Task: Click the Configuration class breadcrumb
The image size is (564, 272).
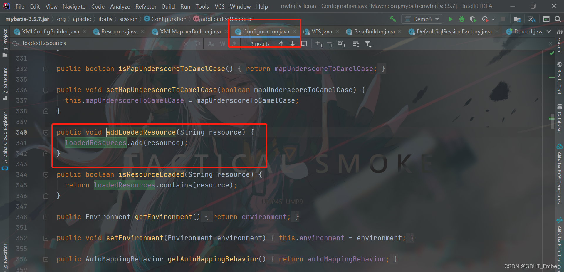Action: pos(165,19)
